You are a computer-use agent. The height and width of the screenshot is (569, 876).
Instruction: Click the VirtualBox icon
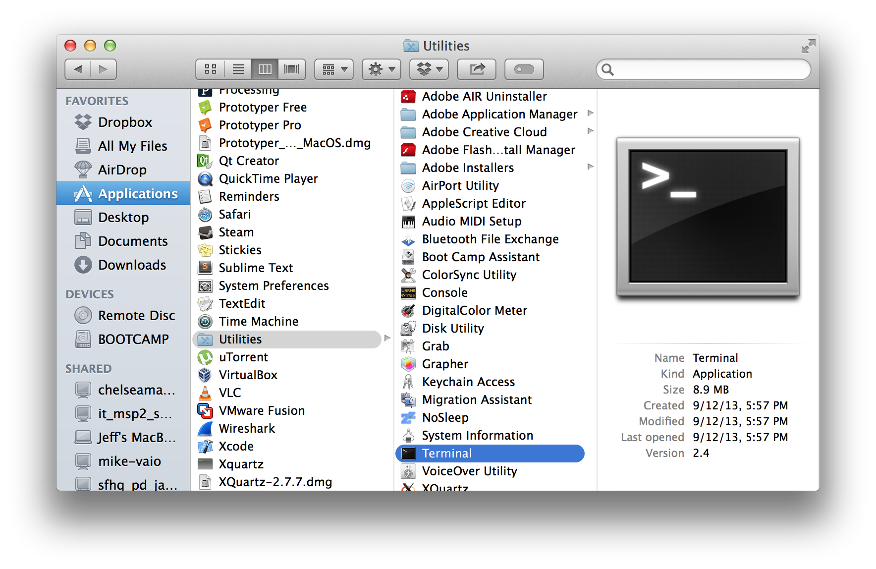[x=205, y=375]
